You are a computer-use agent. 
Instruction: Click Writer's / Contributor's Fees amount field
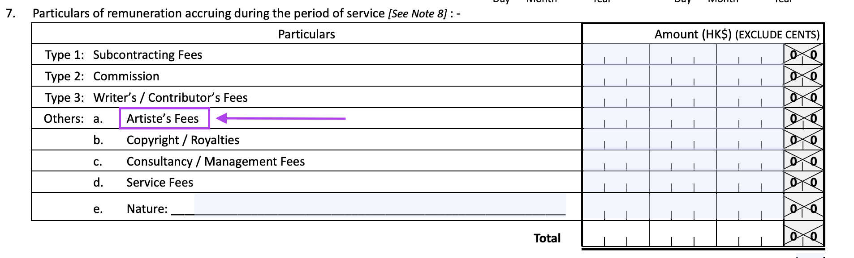[x=682, y=97]
